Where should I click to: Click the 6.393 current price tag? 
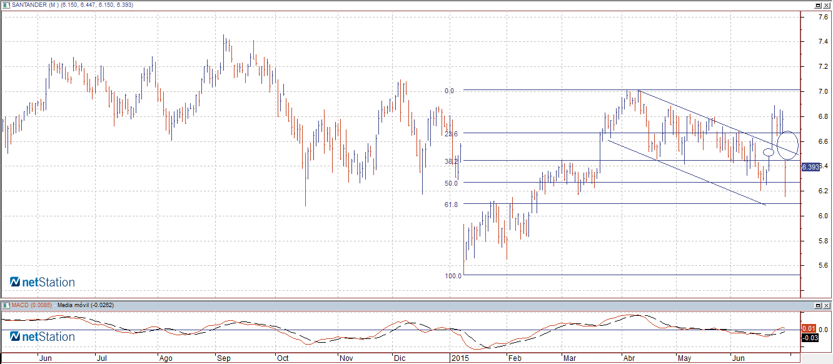tap(810, 166)
